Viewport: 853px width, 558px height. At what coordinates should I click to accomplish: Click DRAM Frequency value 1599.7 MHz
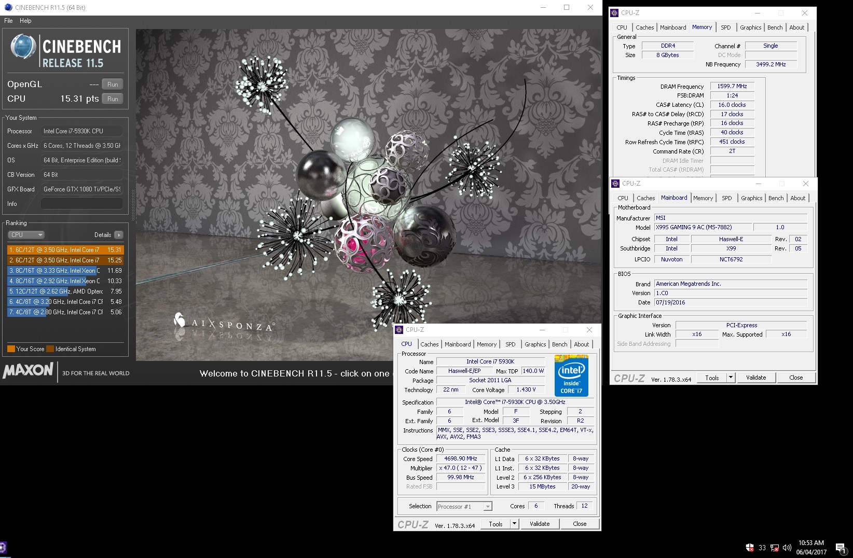coord(732,86)
